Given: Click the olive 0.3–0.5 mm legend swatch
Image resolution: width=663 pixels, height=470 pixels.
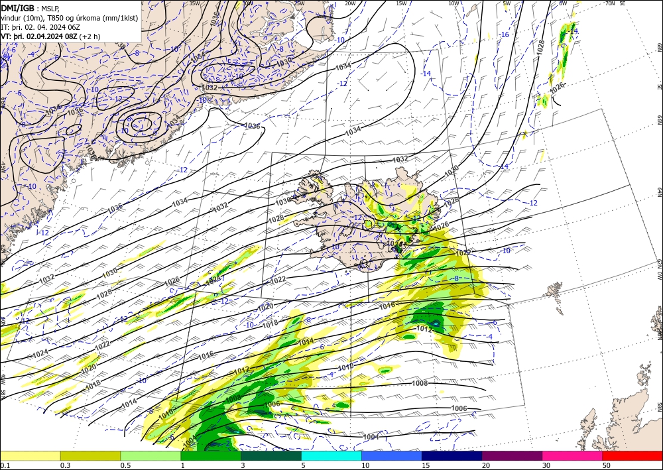Looking at the screenshot, I should [x=90, y=455].
